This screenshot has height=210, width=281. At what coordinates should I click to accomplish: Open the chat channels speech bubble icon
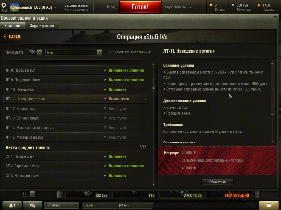33,205
